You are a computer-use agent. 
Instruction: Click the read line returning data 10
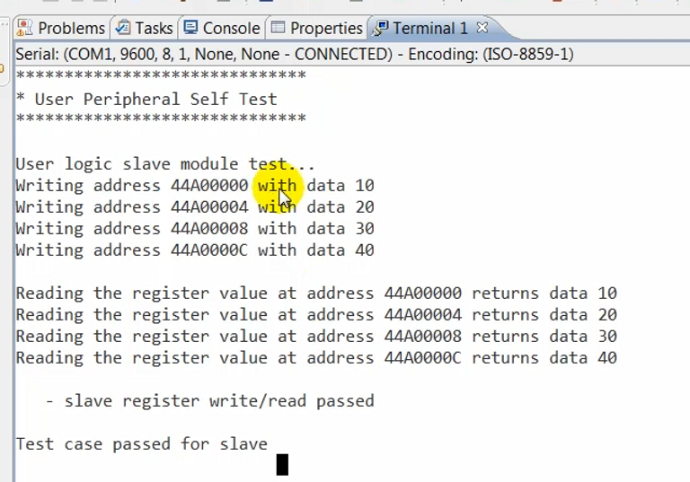tap(316, 294)
